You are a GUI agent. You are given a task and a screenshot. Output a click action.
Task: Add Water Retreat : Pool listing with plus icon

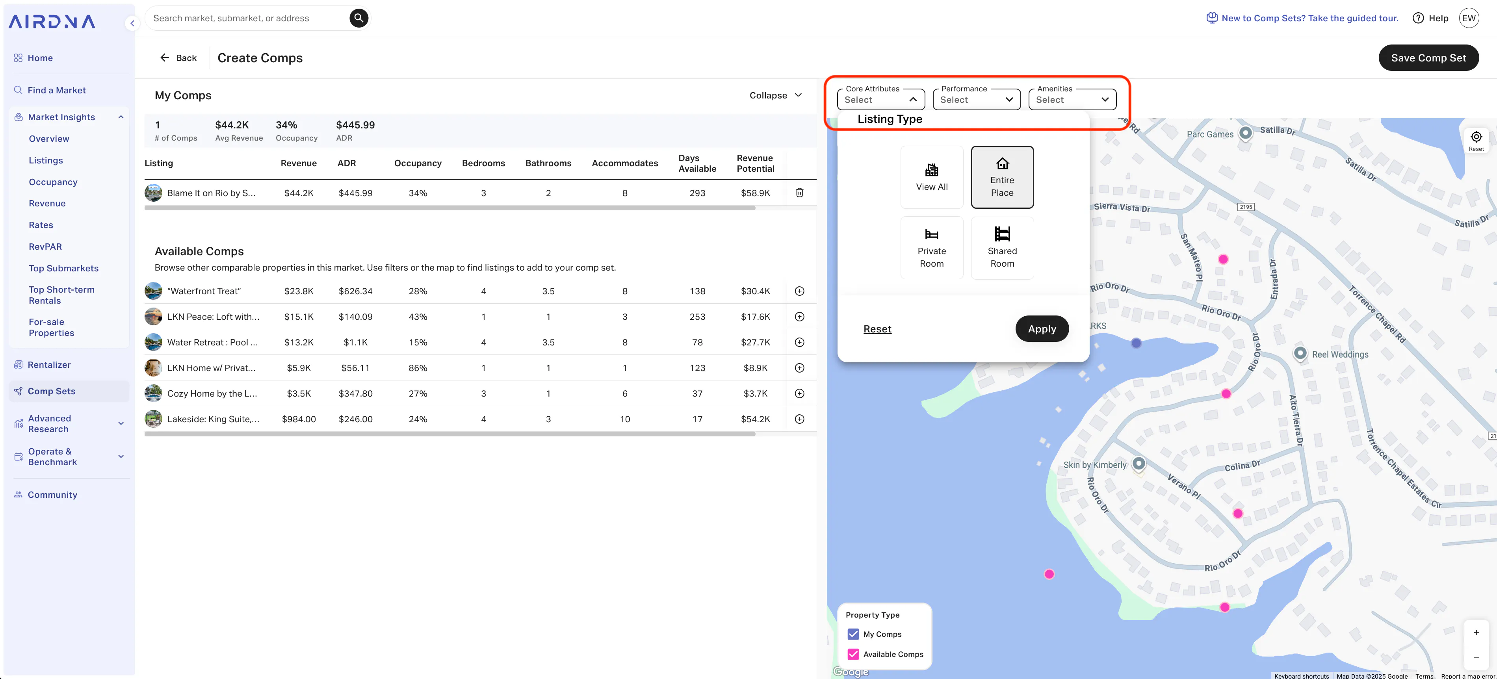[799, 342]
